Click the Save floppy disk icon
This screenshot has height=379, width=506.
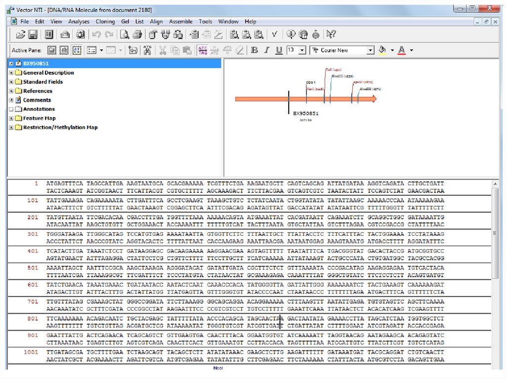pyautogui.click(x=33, y=35)
